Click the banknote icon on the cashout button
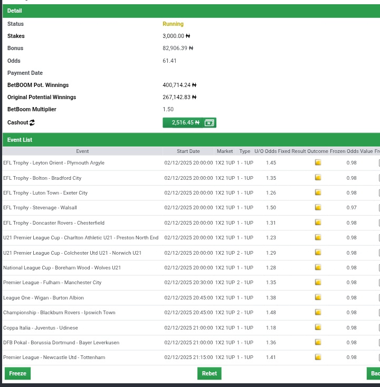This screenshot has width=380, height=387. 210,123
